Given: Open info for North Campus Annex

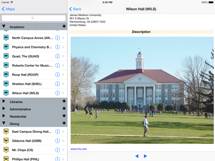Looking at the screenshot, I should tap(57, 38).
